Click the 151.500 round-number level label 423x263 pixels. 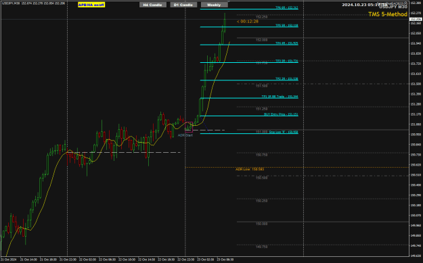(262, 86)
